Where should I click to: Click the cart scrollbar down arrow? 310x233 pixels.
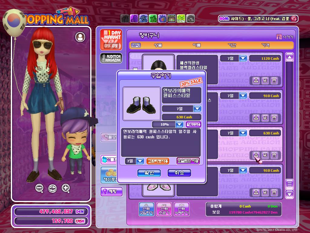coord(289,194)
